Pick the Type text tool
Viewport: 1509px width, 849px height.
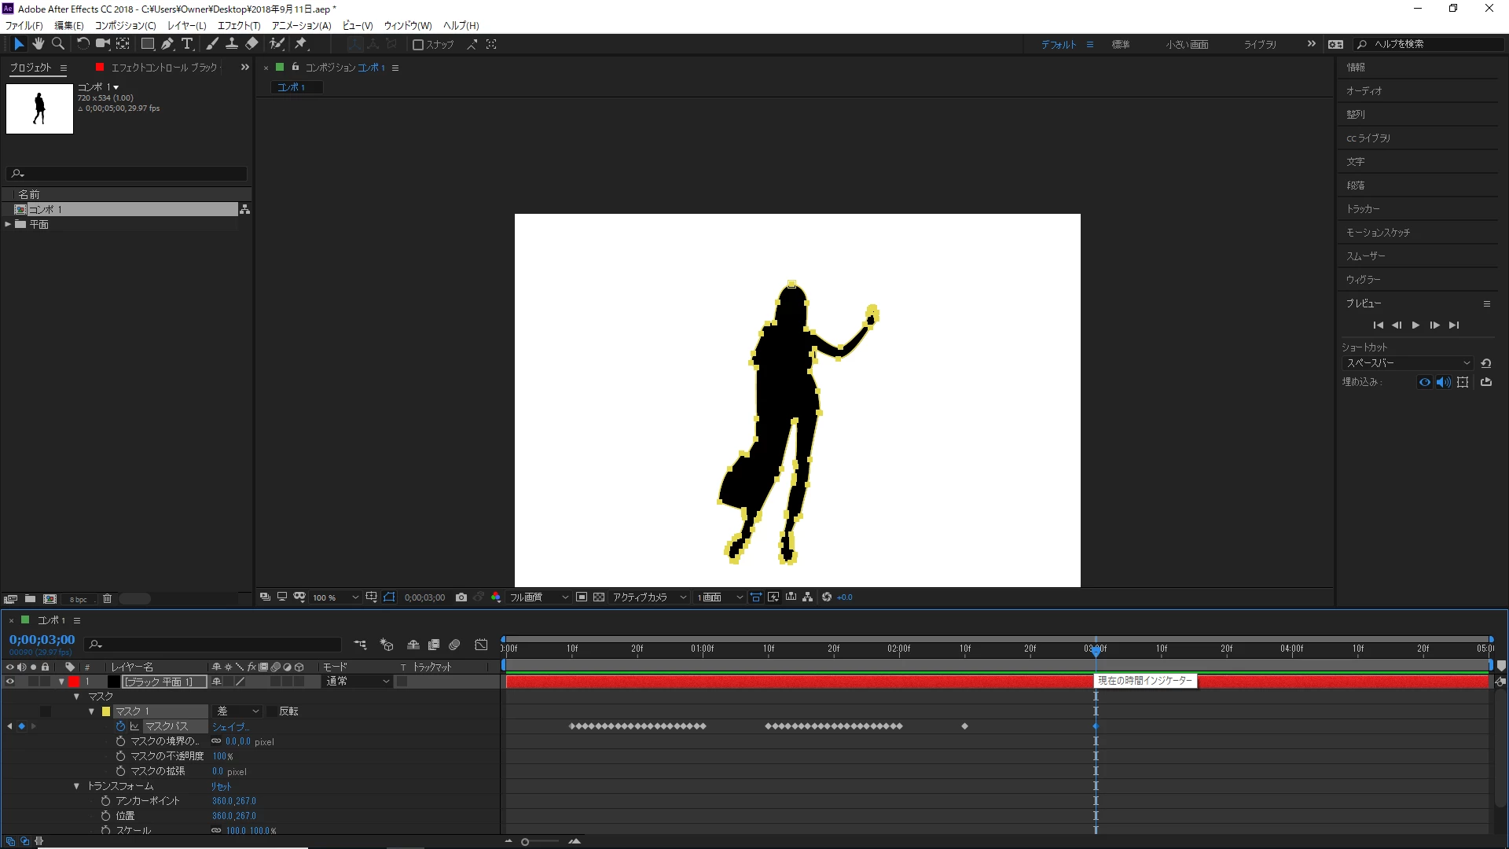tap(187, 44)
